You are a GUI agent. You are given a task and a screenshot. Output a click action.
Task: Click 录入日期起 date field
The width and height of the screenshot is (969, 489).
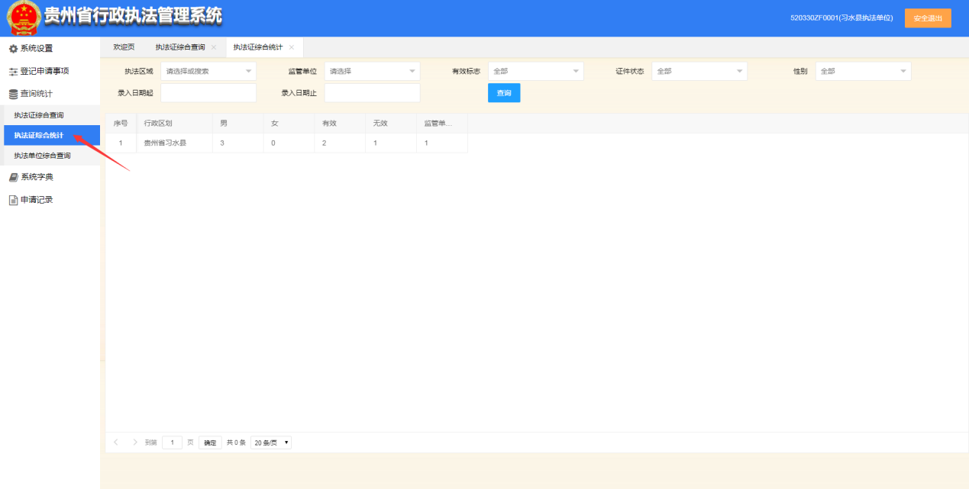point(208,93)
